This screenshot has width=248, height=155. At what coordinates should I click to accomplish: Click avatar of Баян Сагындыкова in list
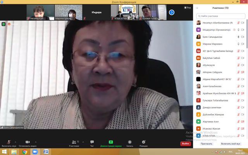coord(198,37)
